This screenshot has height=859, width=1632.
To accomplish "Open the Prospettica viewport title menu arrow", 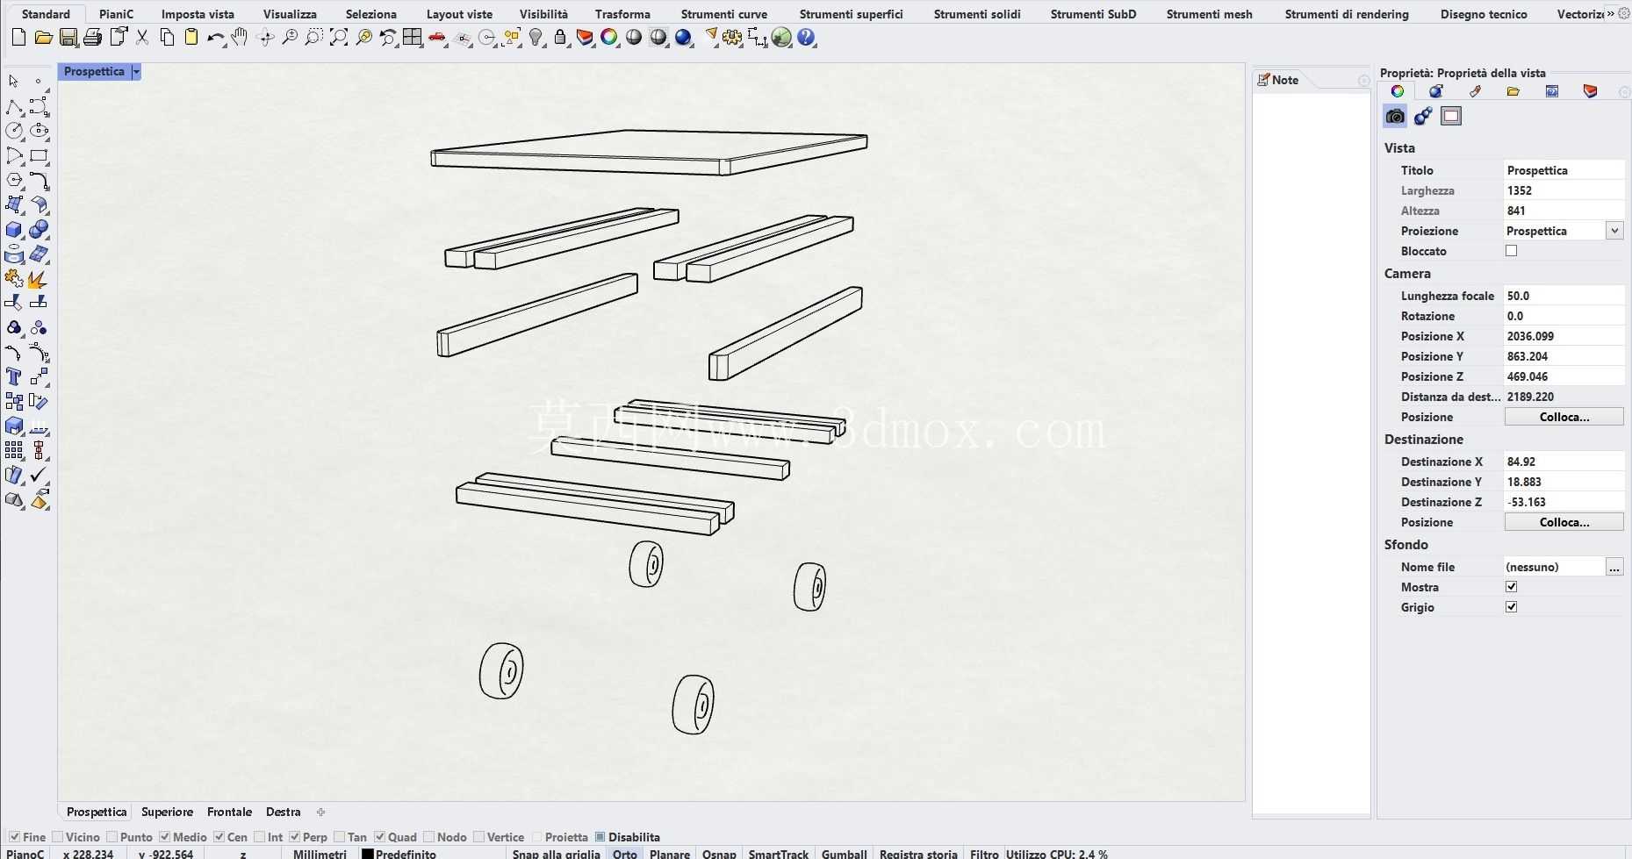I will [x=136, y=72].
